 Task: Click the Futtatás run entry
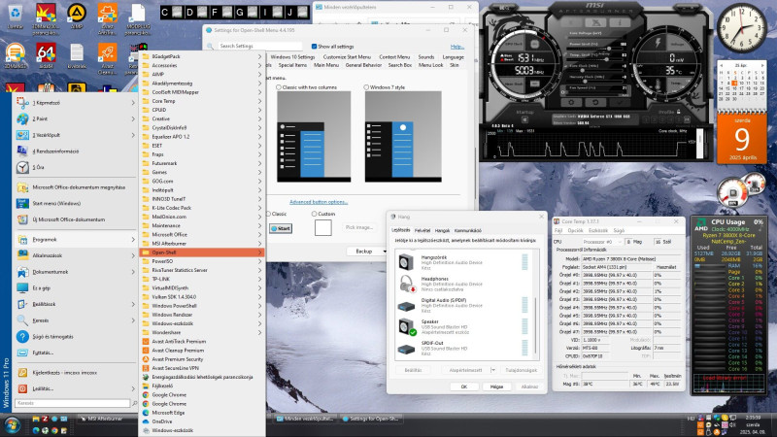click(x=76, y=353)
